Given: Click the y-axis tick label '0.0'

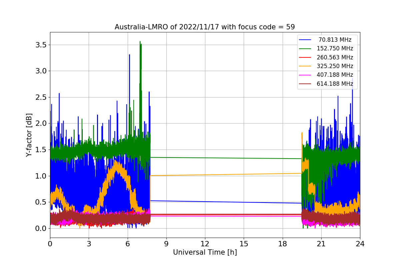Looking at the screenshot, I should point(41,228).
